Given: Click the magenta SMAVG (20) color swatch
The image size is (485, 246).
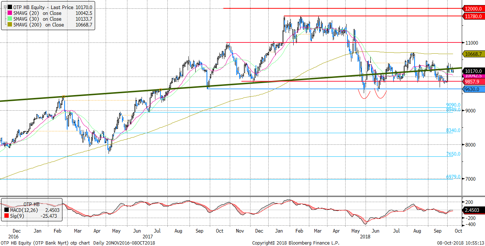Looking at the screenshot, I should pos(9,13).
